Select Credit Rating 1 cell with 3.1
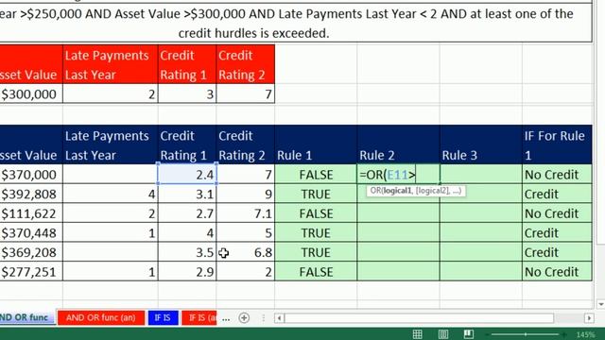 click(x=187, y=194)
